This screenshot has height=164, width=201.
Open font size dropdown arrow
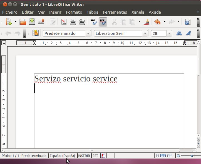pyautogui.click(x=169, y=33)
